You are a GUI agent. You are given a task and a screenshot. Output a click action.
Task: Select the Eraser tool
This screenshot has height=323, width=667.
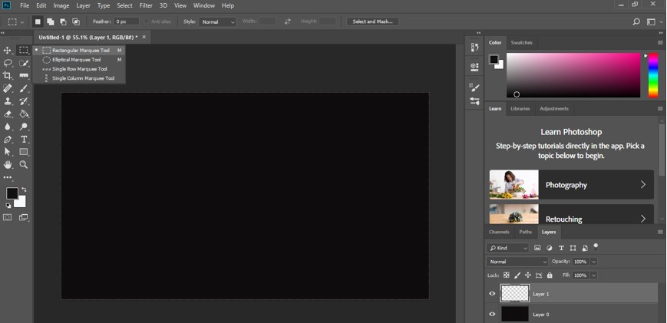coord(7,114)
